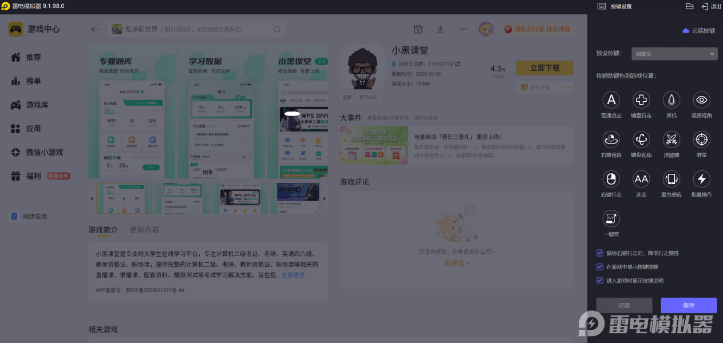Select the 准星 crosshair icon
This screenshot has width=723, height=343.
click(x=701, y=139)
